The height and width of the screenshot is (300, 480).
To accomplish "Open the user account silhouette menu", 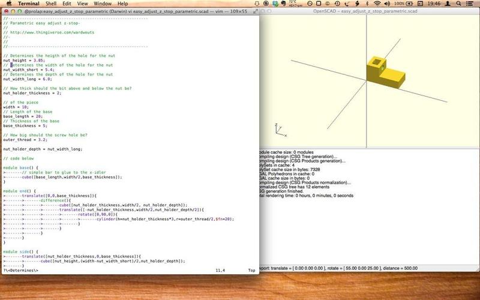I will (x=448, y=4).
